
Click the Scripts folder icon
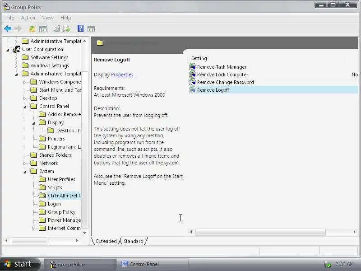42,187
